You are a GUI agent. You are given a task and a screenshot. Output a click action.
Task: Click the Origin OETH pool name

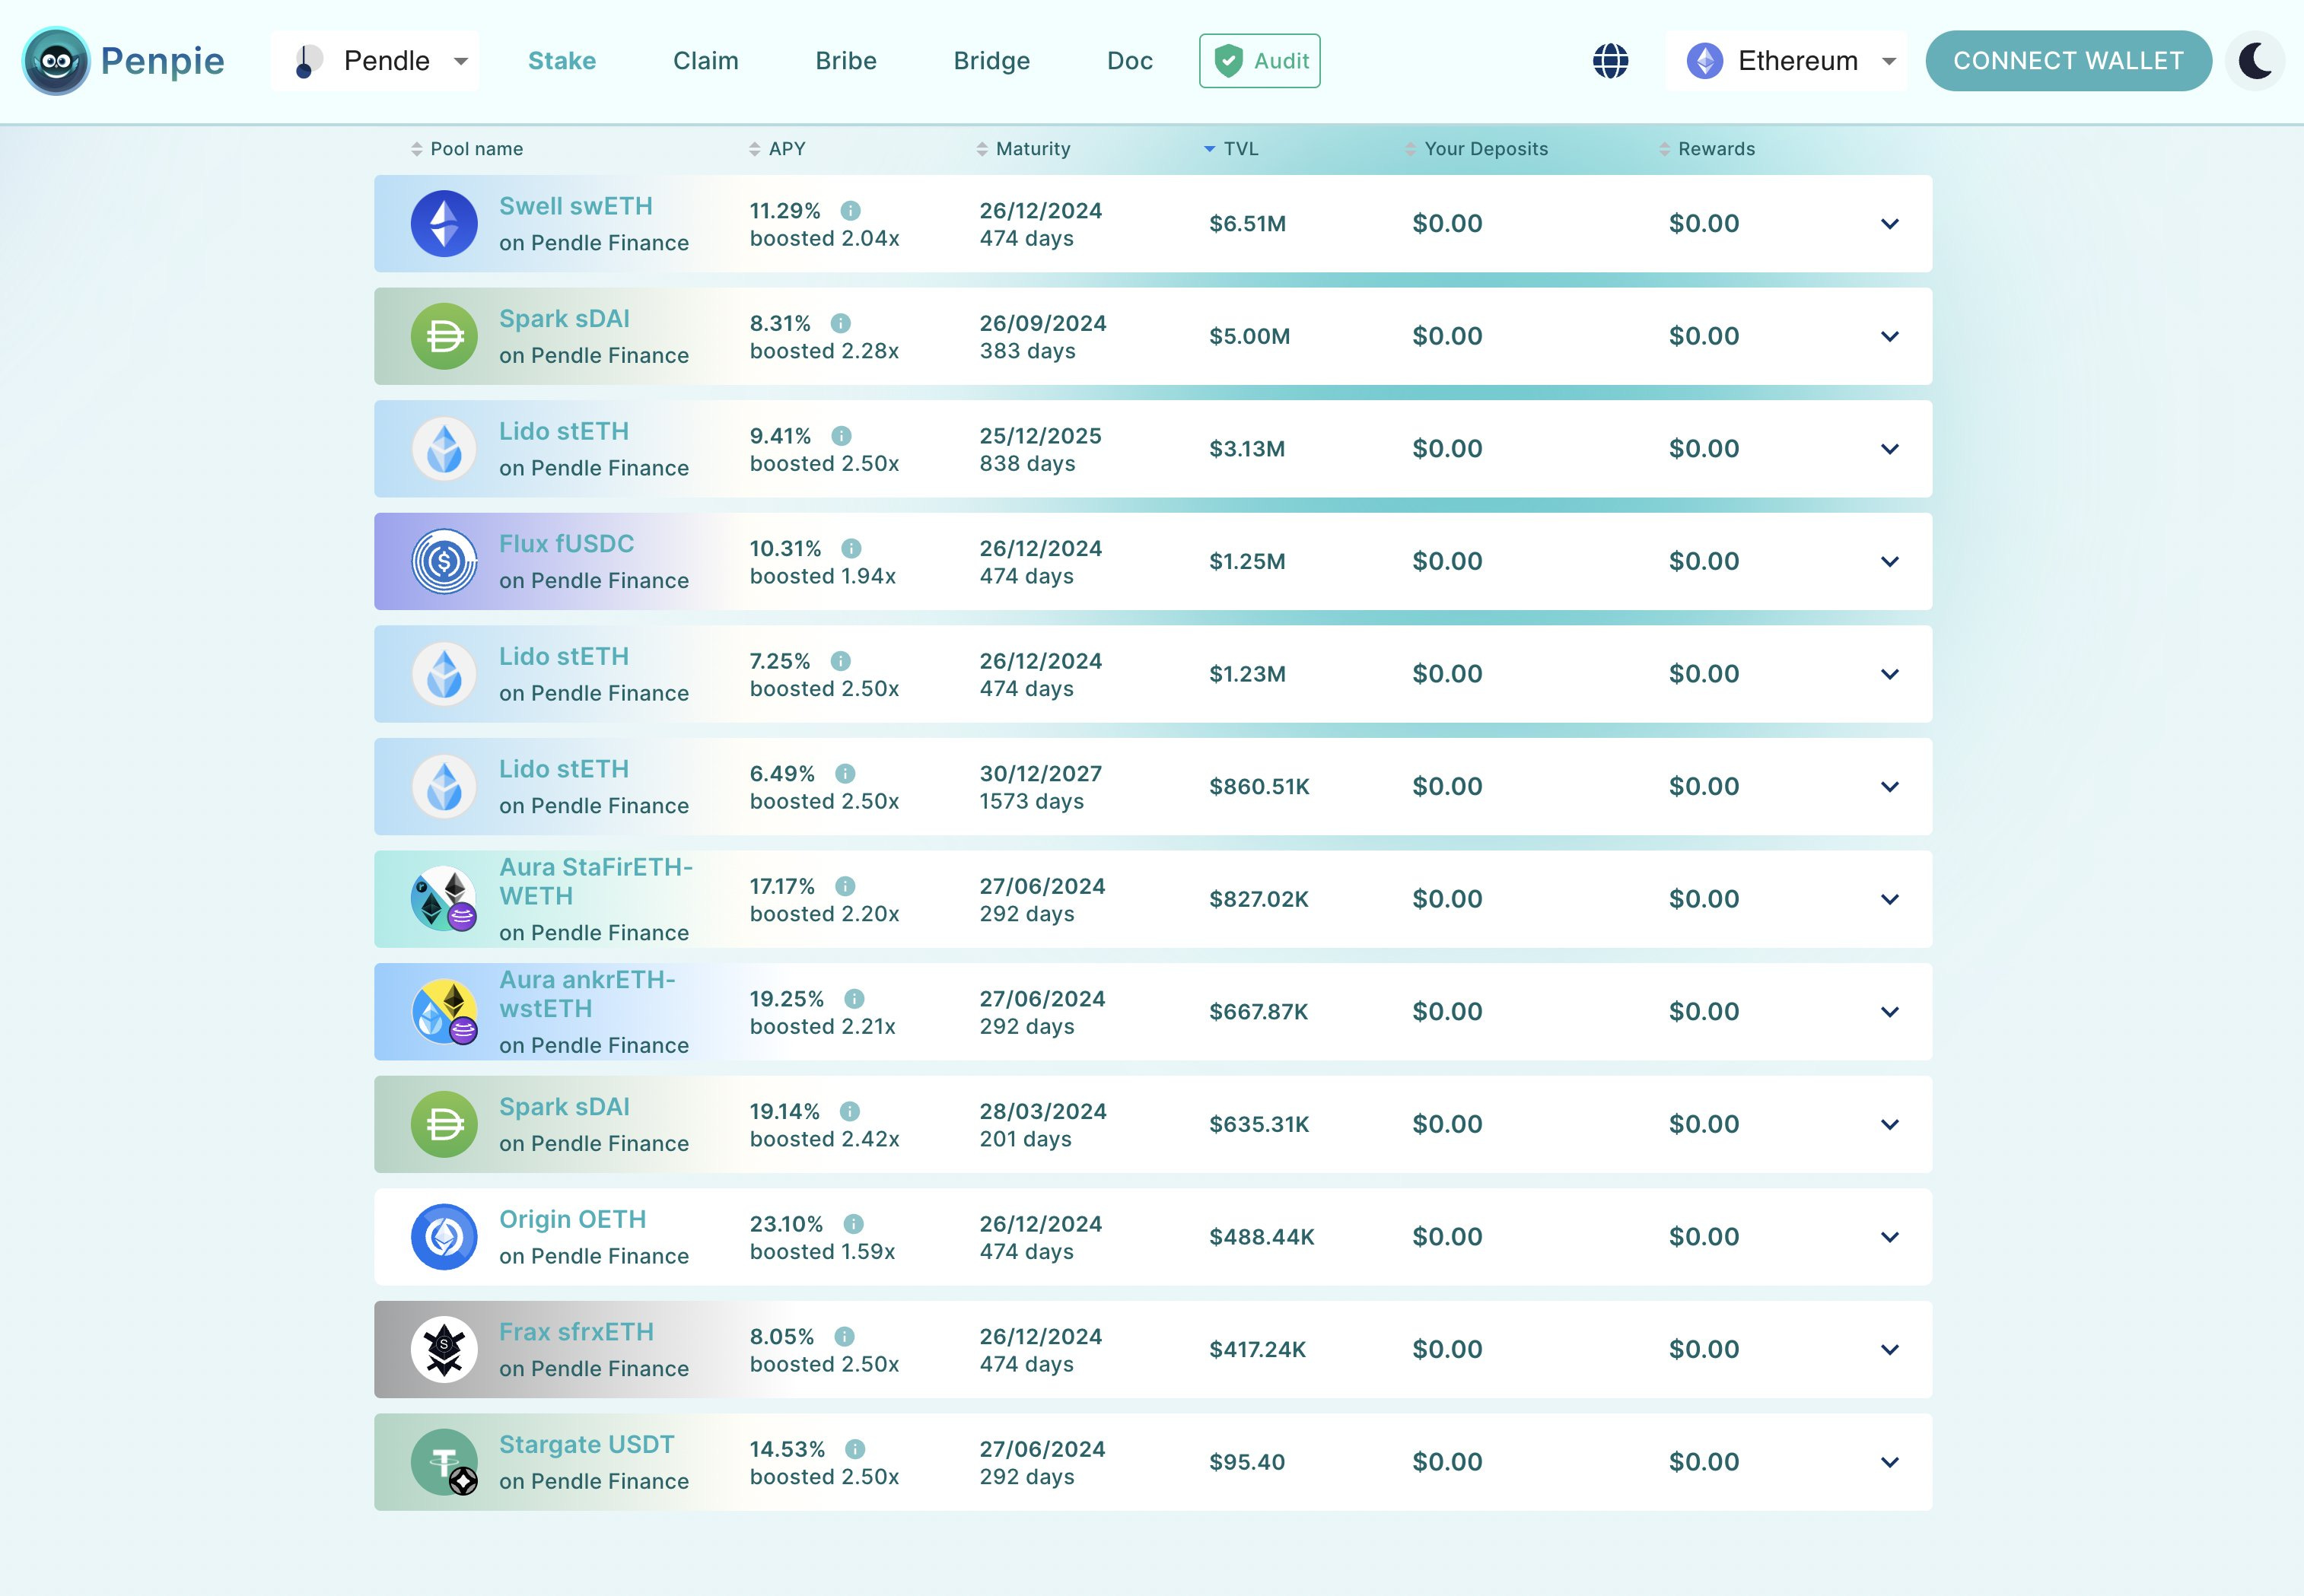click(x=573, y=1220)
